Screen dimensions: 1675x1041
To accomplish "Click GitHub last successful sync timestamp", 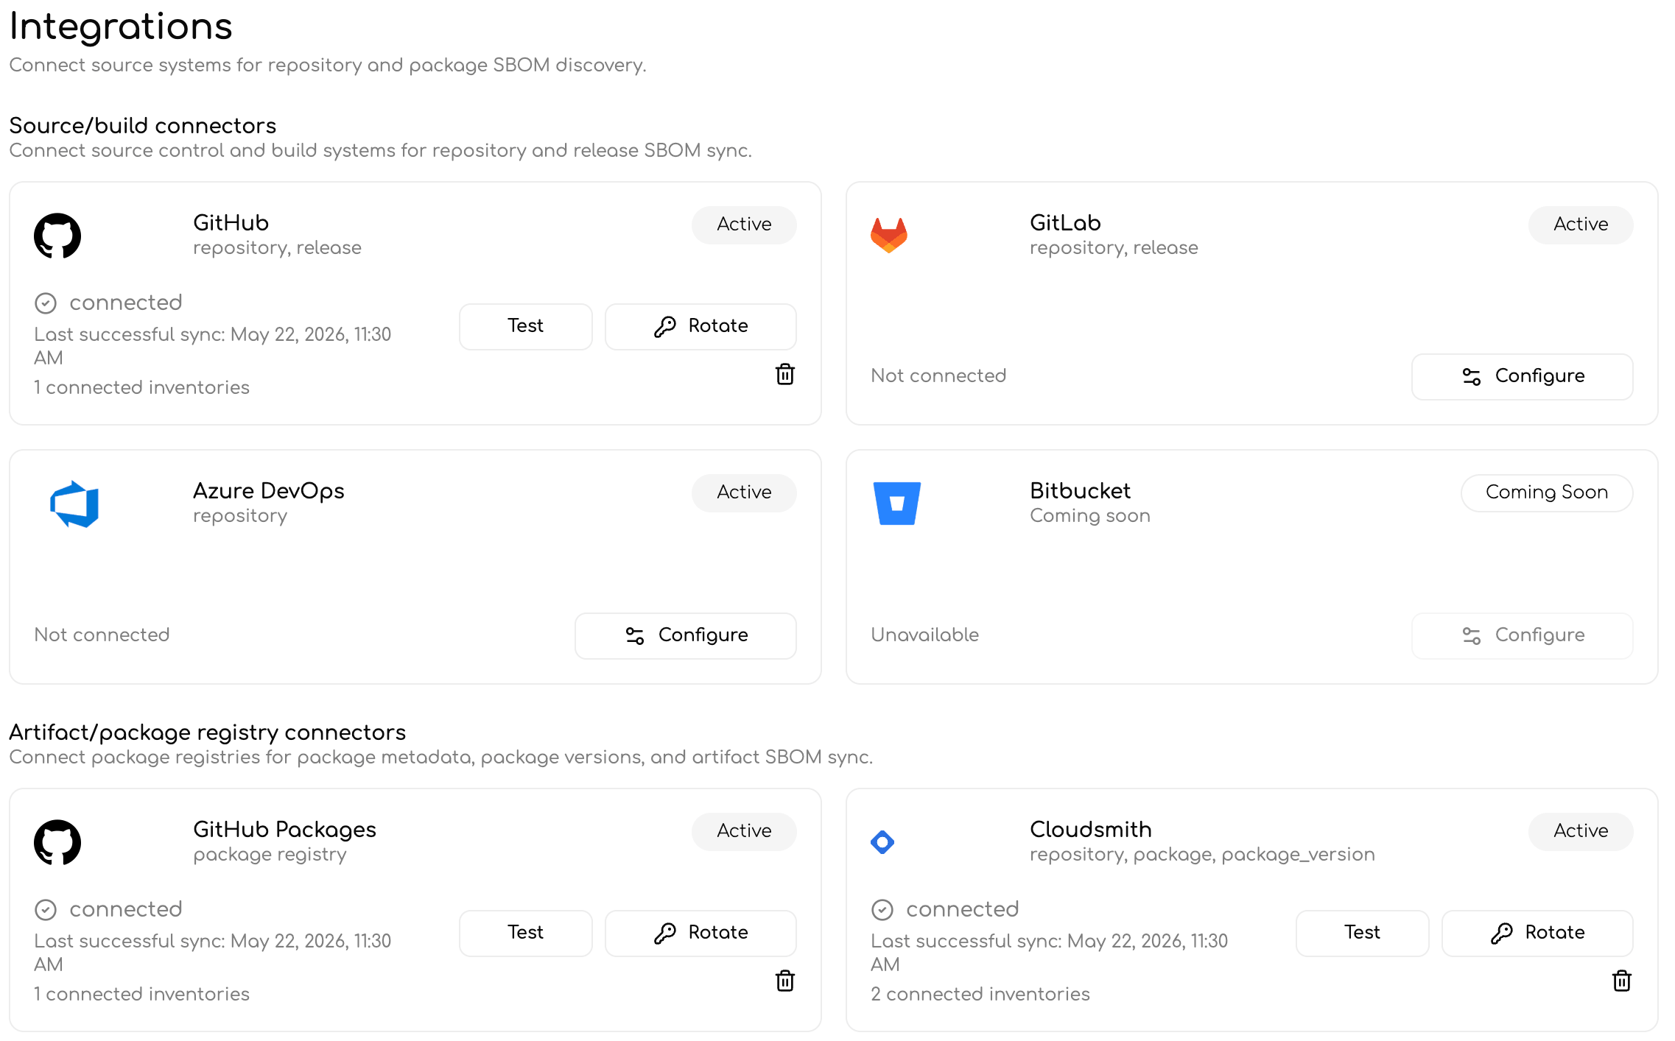I will (212, 346).
